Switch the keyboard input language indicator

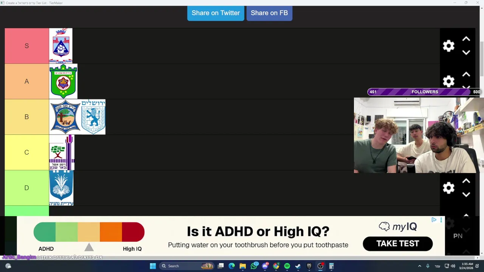(437, 266)
